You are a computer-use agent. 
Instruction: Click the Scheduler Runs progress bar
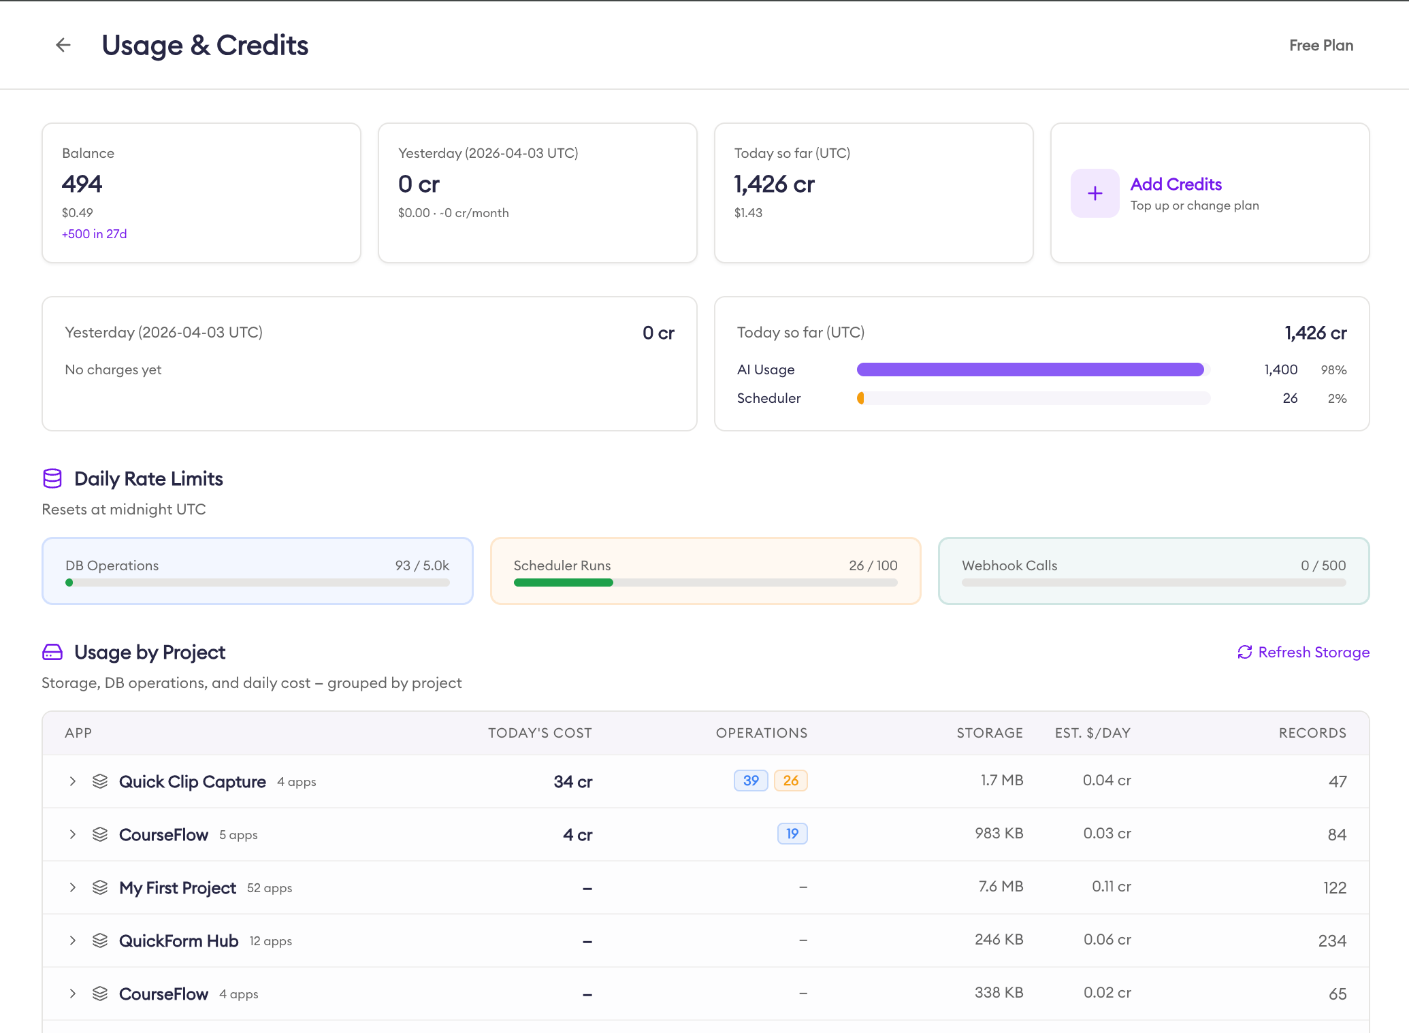(x=705, y=583)
